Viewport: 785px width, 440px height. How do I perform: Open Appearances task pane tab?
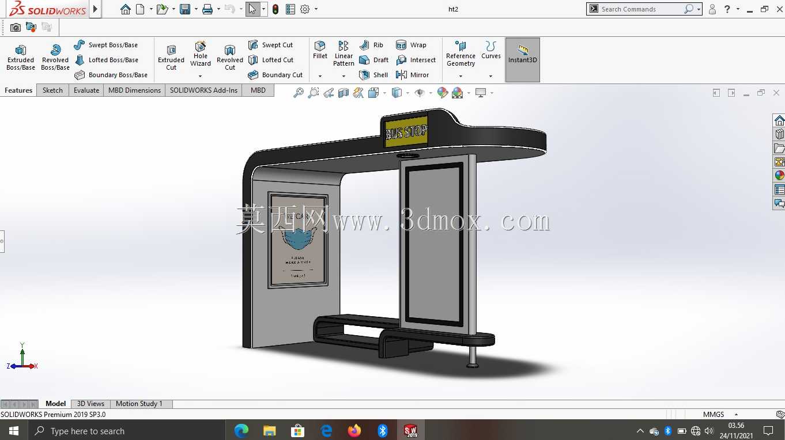pyautogui.click(x=779, y=176)
